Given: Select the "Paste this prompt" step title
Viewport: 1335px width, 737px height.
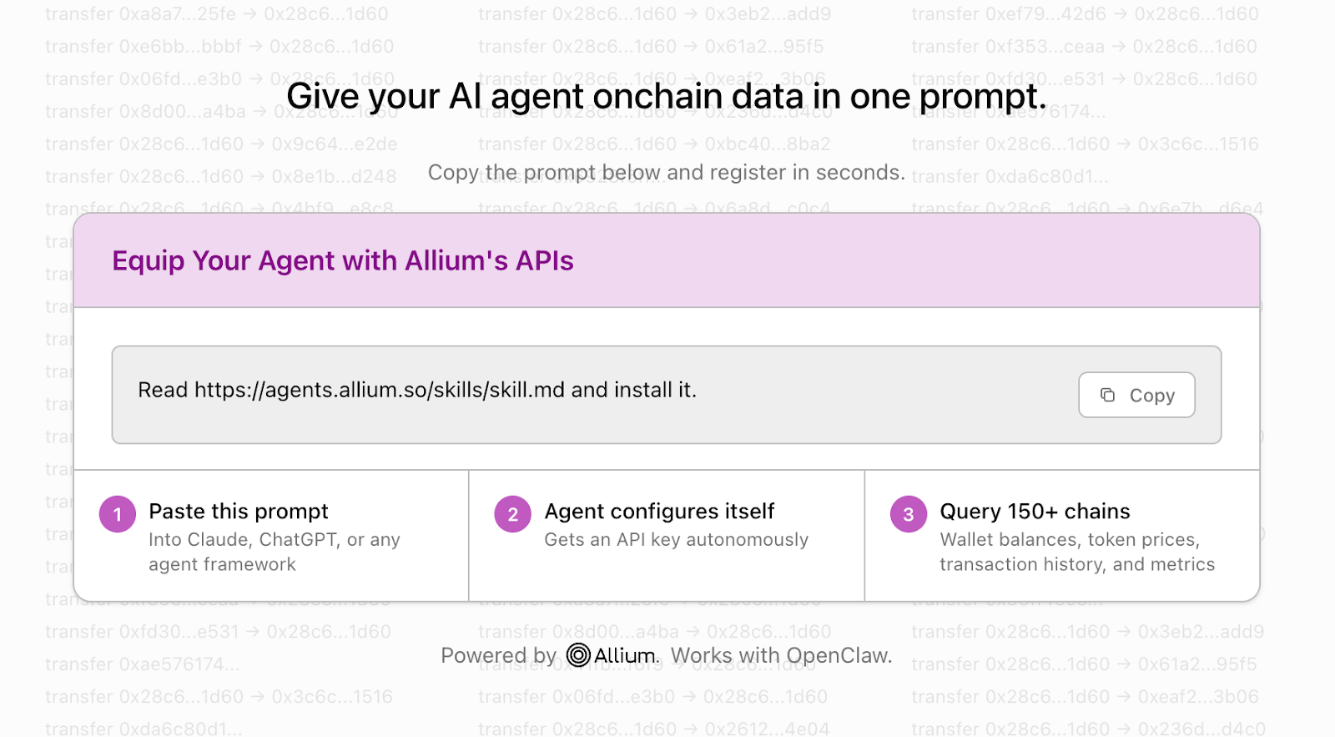Looking at the screenshot, I should click(239, 511).
